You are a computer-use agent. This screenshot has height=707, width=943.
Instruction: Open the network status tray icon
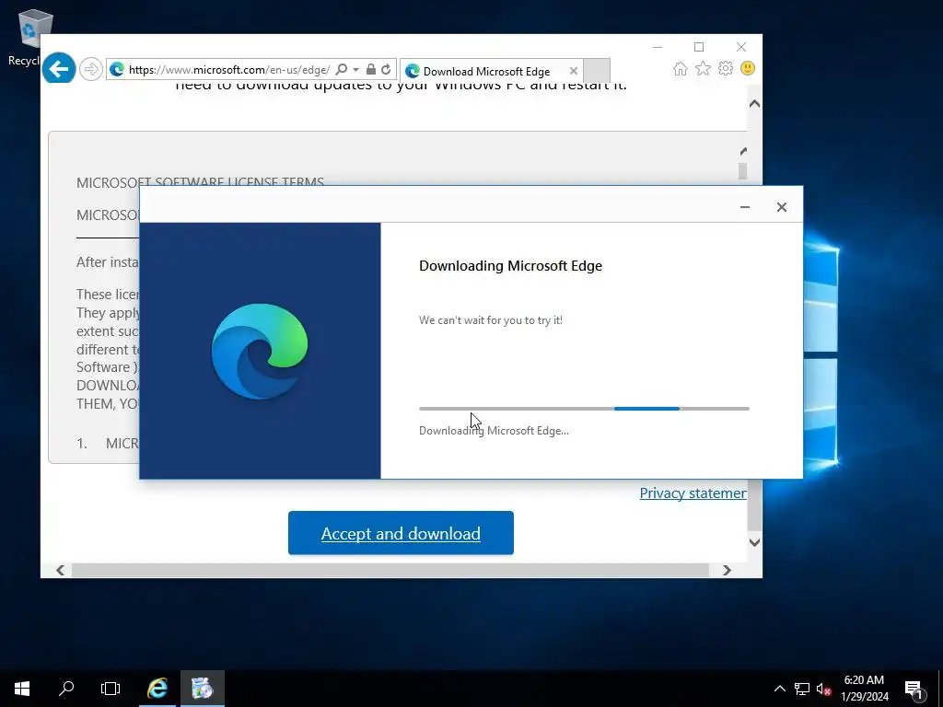[802, 689]
